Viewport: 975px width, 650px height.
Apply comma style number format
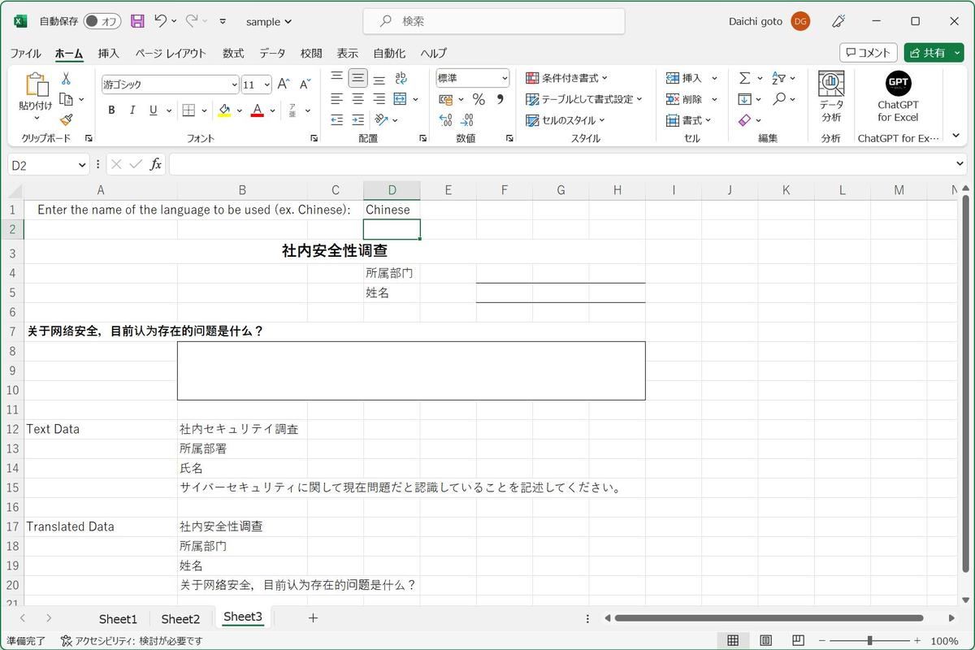click(x=500, y=99)
